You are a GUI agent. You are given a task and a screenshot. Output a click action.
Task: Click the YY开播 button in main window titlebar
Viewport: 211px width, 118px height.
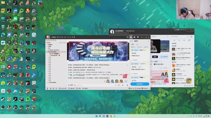(177, 30)
